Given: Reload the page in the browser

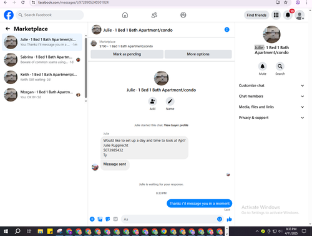Looking at the screenshot, I should [x=23, y=2].
